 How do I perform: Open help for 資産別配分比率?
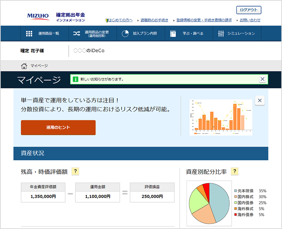(x=234, y=171)
